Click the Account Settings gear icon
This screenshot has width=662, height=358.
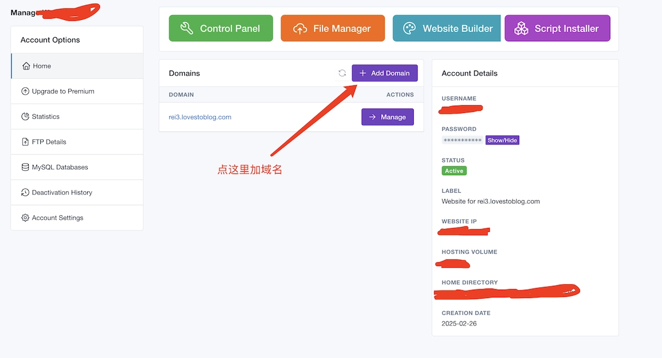tap(25, 218)
